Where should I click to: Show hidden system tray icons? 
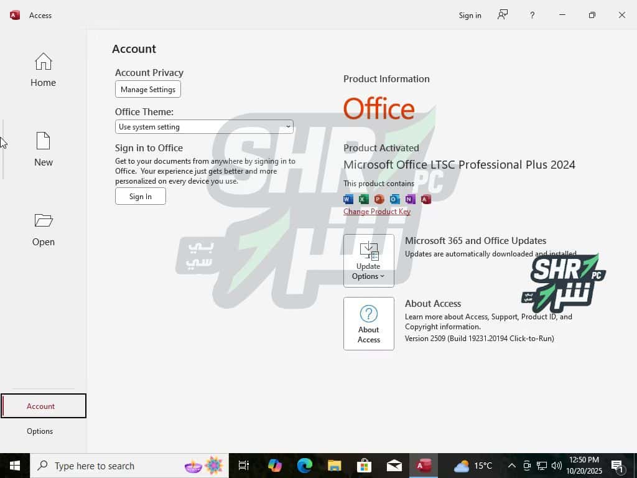coord(511,466)
